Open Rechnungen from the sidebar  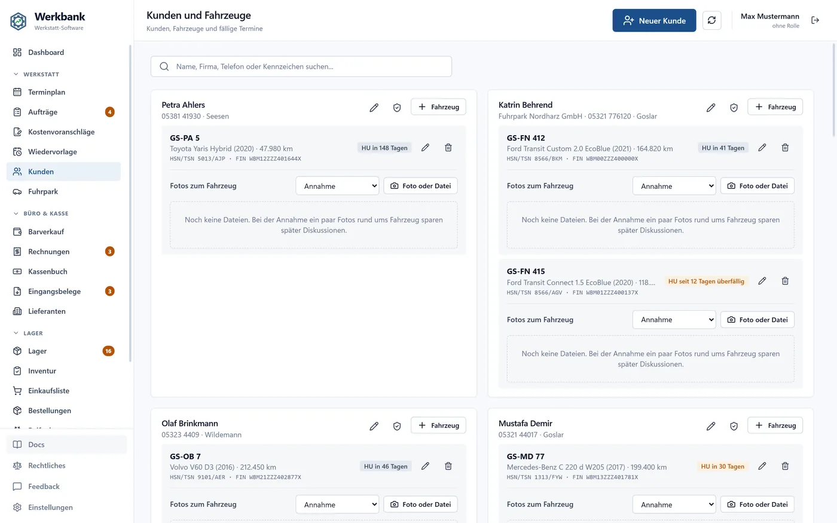(63, 252)
